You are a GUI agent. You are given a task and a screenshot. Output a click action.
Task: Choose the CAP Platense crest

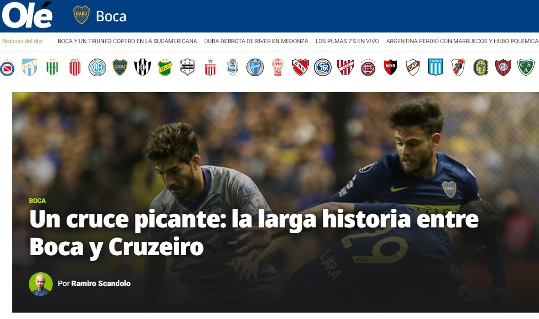click(x=413, y=67)
